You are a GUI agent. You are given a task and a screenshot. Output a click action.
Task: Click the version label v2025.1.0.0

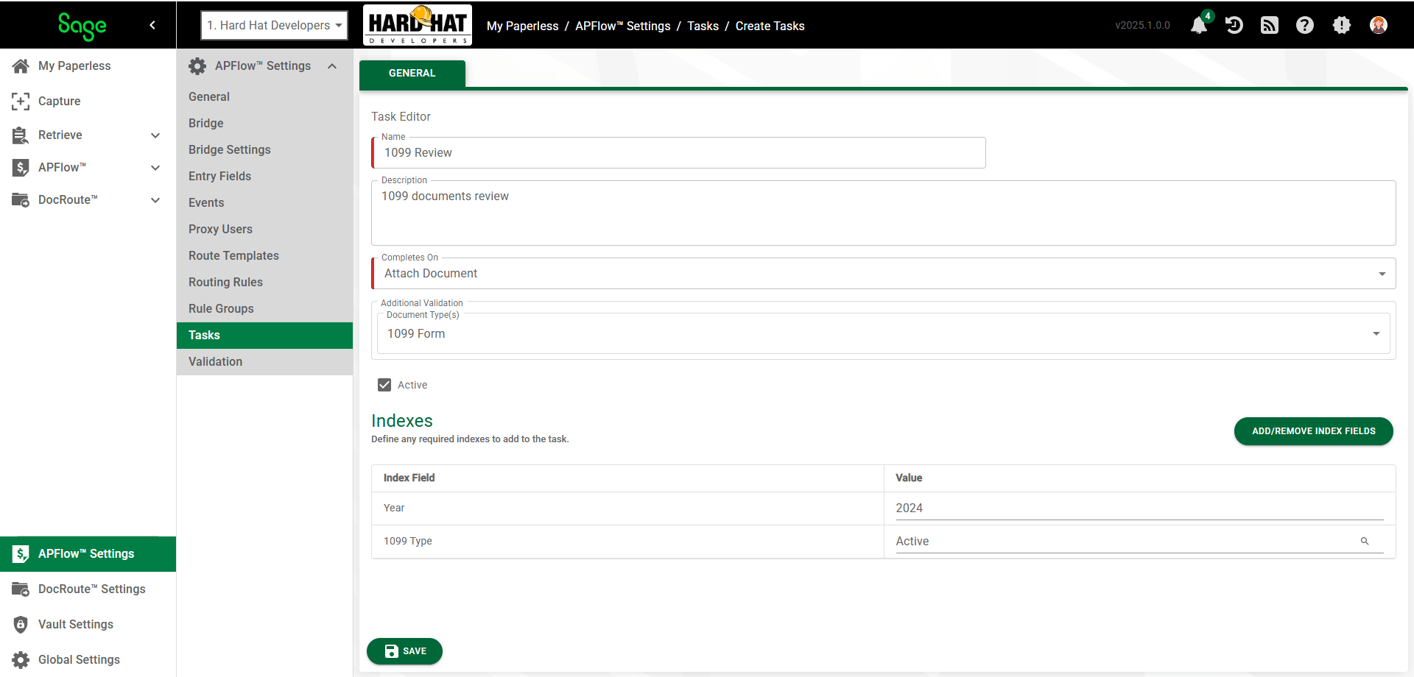[x=1142, y=26]
